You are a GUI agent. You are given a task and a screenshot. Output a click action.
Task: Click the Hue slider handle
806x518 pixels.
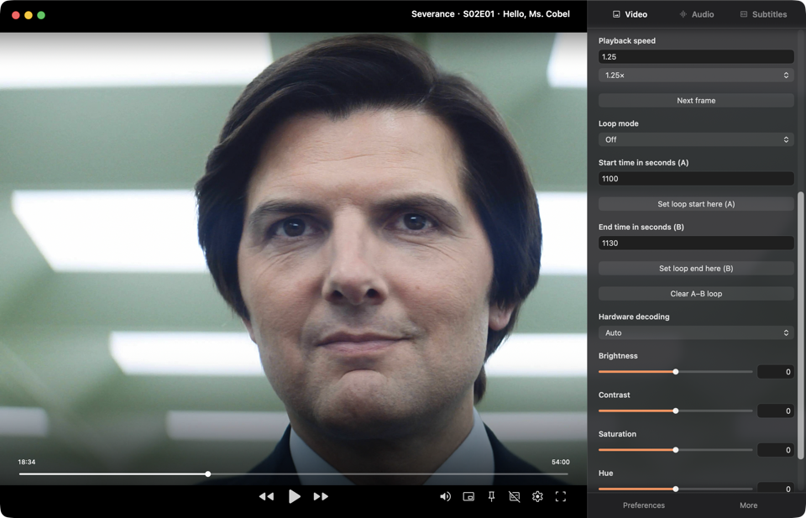pyautogui.click(x=675, y=489)
